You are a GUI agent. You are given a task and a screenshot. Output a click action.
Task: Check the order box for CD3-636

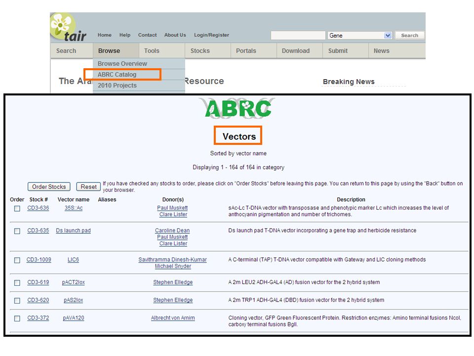17,209
